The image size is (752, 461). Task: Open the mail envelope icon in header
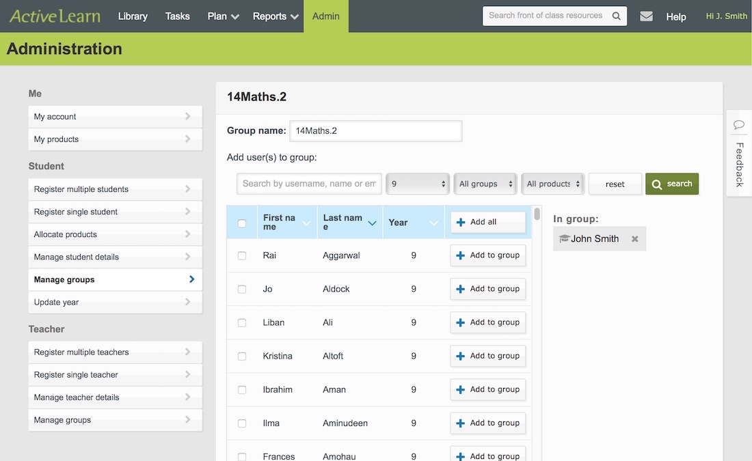(x=646, y=16)
